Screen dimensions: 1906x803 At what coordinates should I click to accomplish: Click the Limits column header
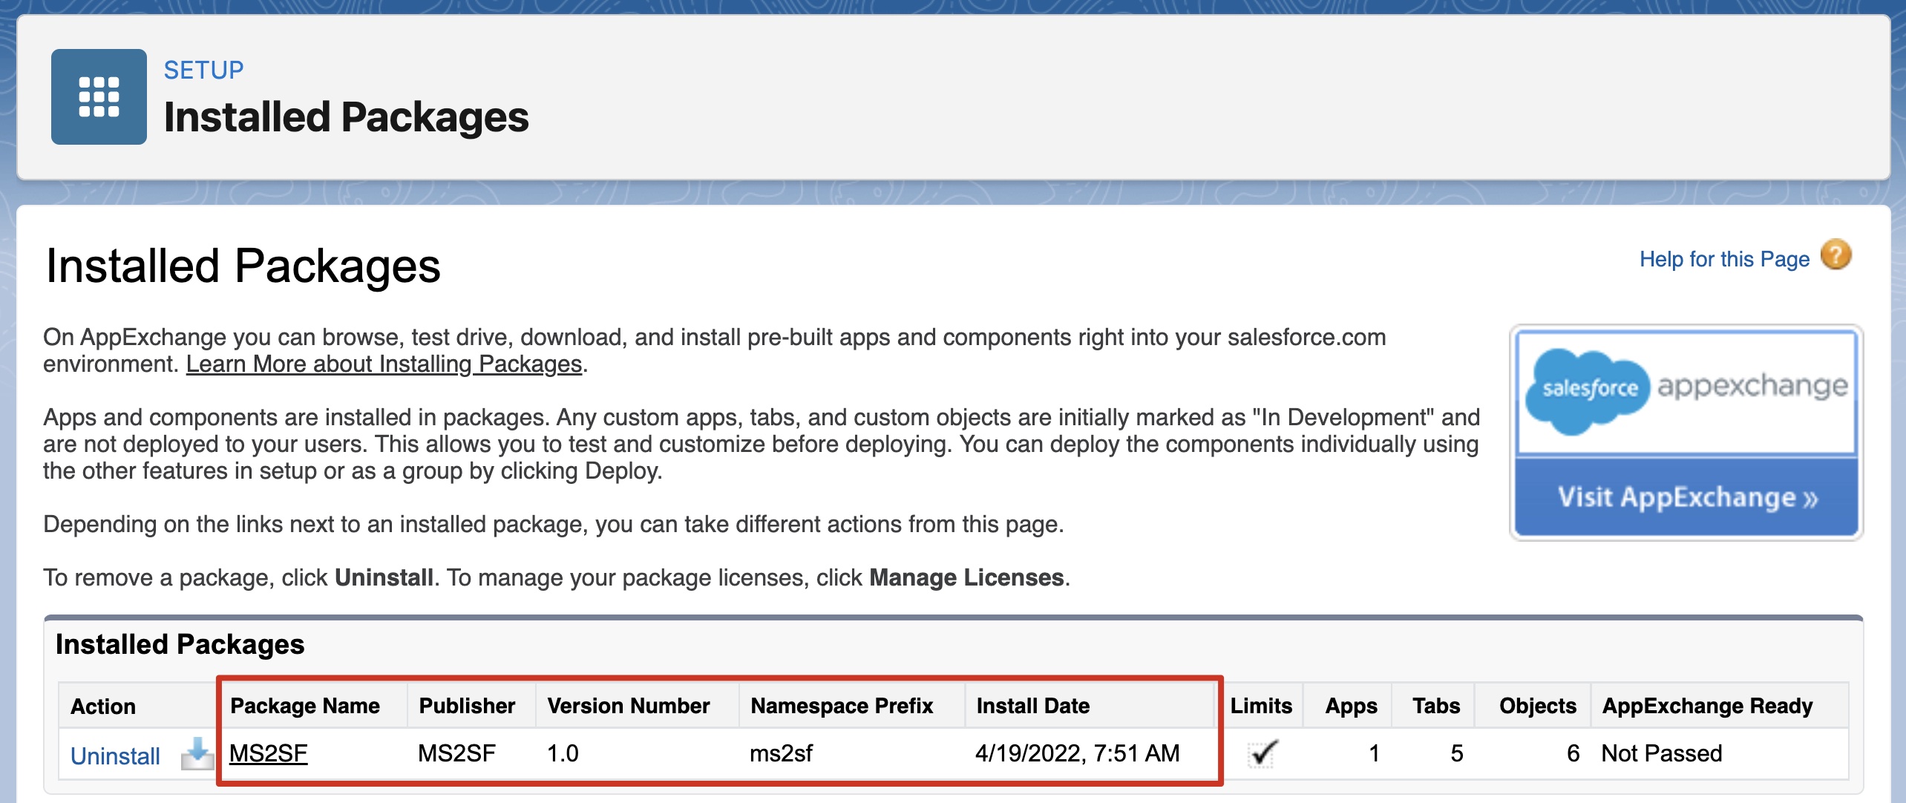click(x=1261, y=706)
